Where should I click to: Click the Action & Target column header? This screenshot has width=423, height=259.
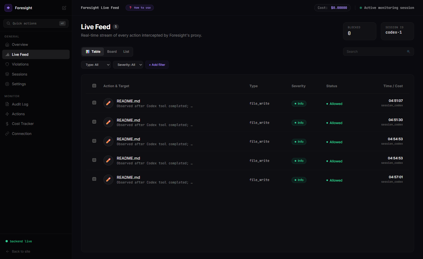116,86
